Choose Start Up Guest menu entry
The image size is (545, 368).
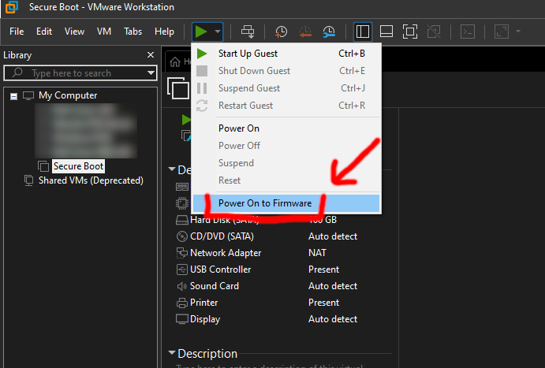coord(248,54)
